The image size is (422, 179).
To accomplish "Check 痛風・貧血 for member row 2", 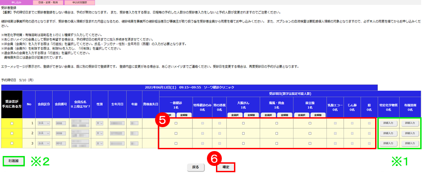I will click(277, 133).
